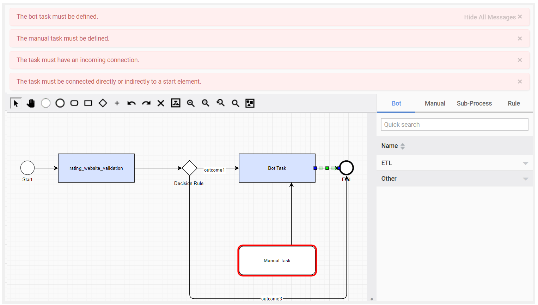Click the green midpoint handle on connector

click(x=327, y=168)
